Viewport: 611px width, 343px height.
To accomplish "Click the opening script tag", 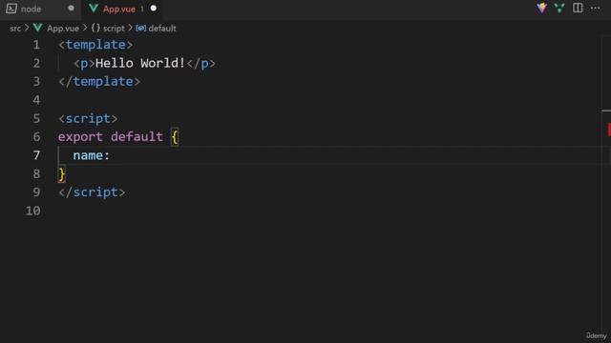I will (x=88, y=118).
